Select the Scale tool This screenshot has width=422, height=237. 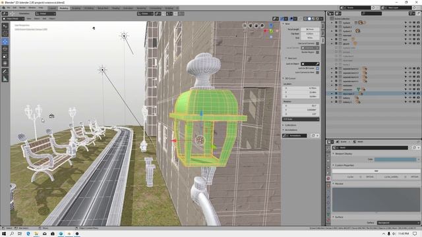tap(5, 56)
